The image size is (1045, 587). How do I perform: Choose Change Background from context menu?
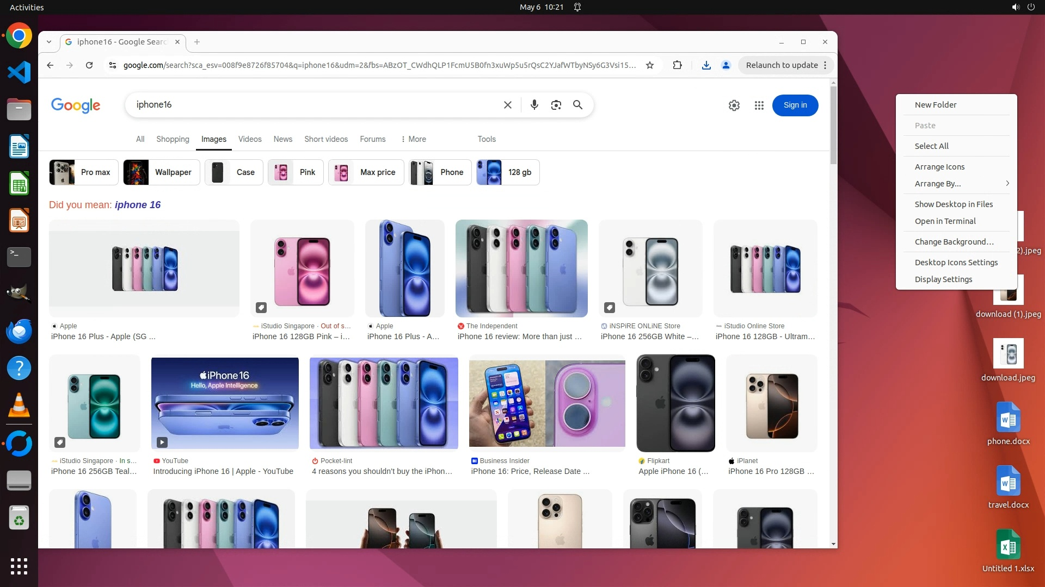(x=954, y=242)
